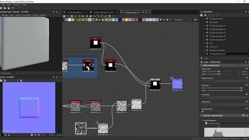Add the Text node (letter A icon)

pos(130,20)
